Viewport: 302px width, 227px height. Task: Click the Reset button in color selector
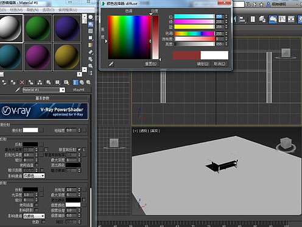click(151, 64)
